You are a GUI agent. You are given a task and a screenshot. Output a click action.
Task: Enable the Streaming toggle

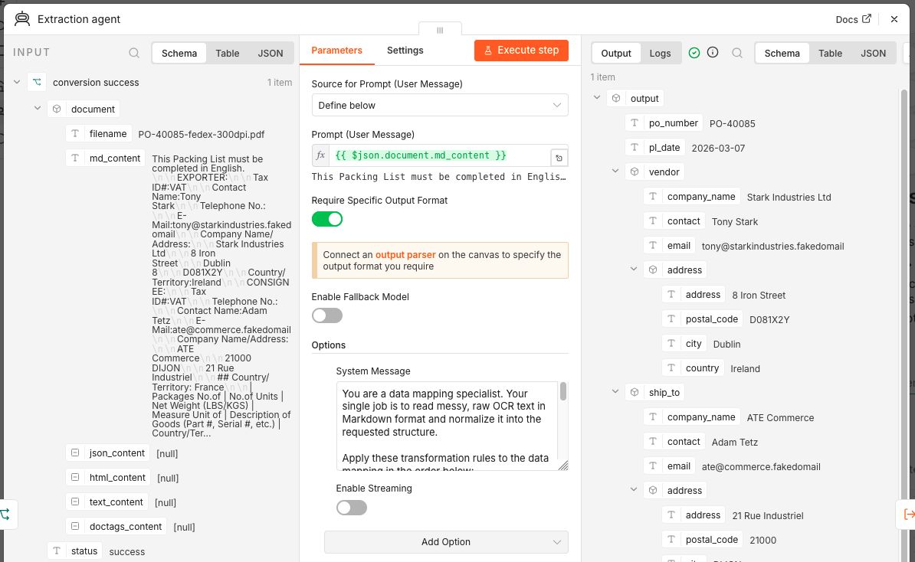pos(351,507)
